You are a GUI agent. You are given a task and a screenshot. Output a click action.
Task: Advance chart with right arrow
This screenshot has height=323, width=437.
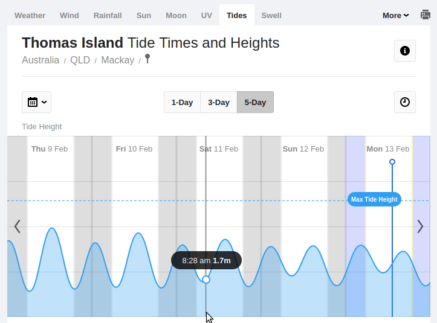(420, 226)
